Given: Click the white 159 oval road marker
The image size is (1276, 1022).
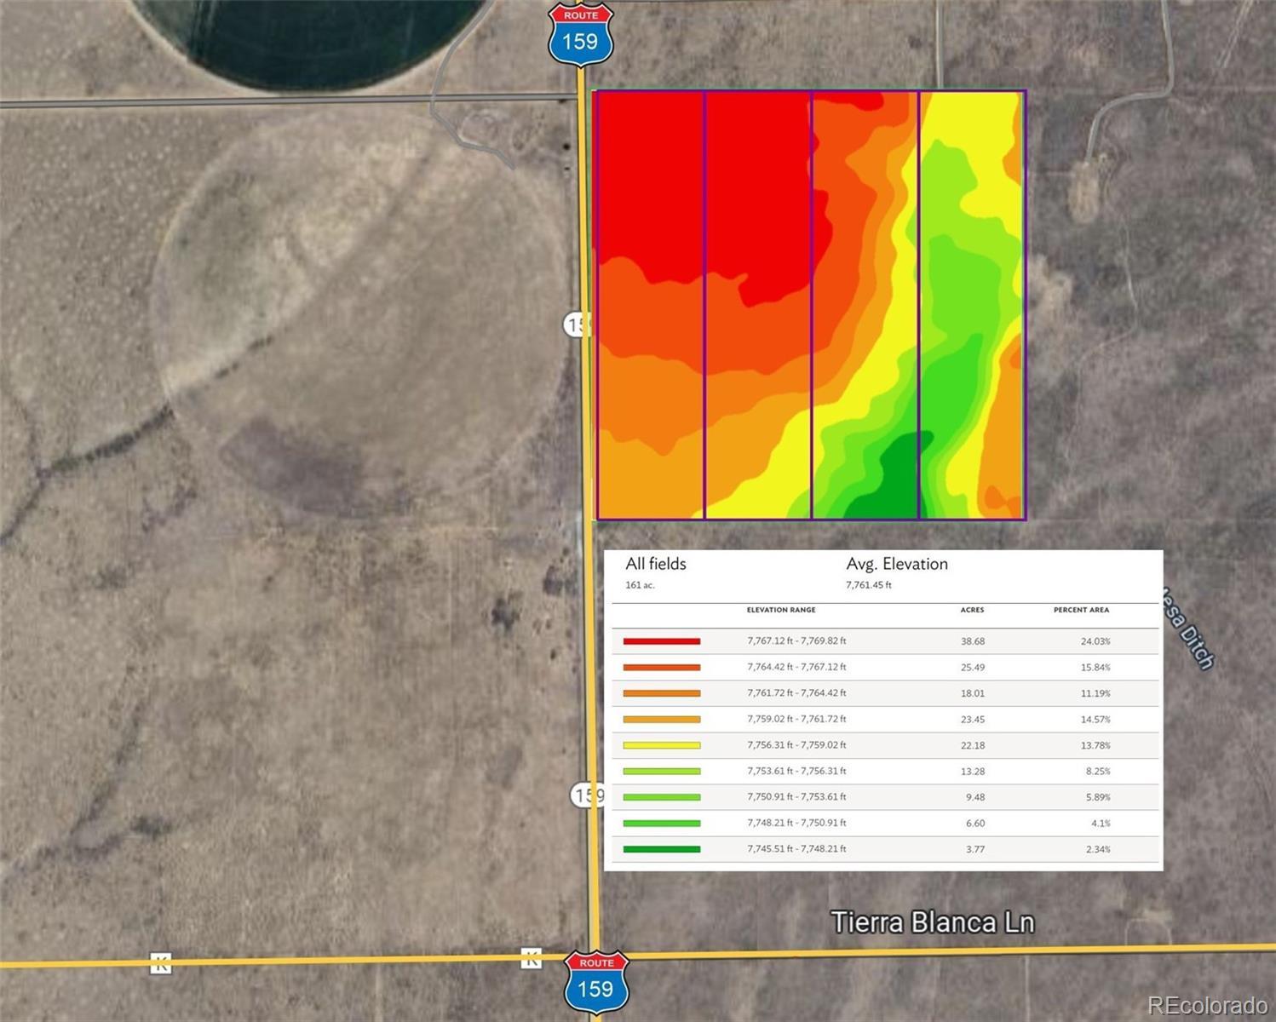Looking at the screenshot, I should pyautogui.click(x=588, y=795).
